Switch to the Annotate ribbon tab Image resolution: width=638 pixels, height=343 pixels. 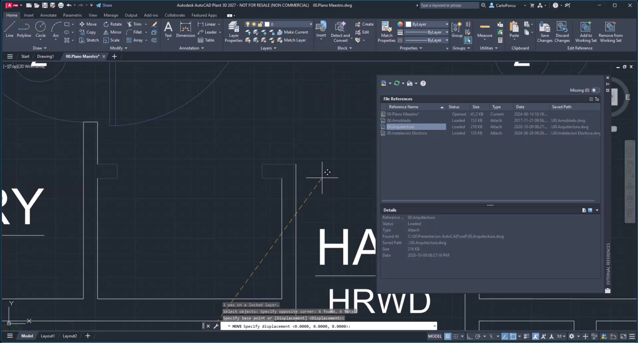[48, 15]
